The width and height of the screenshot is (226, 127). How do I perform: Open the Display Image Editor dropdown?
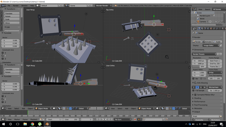tap(211, 45)
